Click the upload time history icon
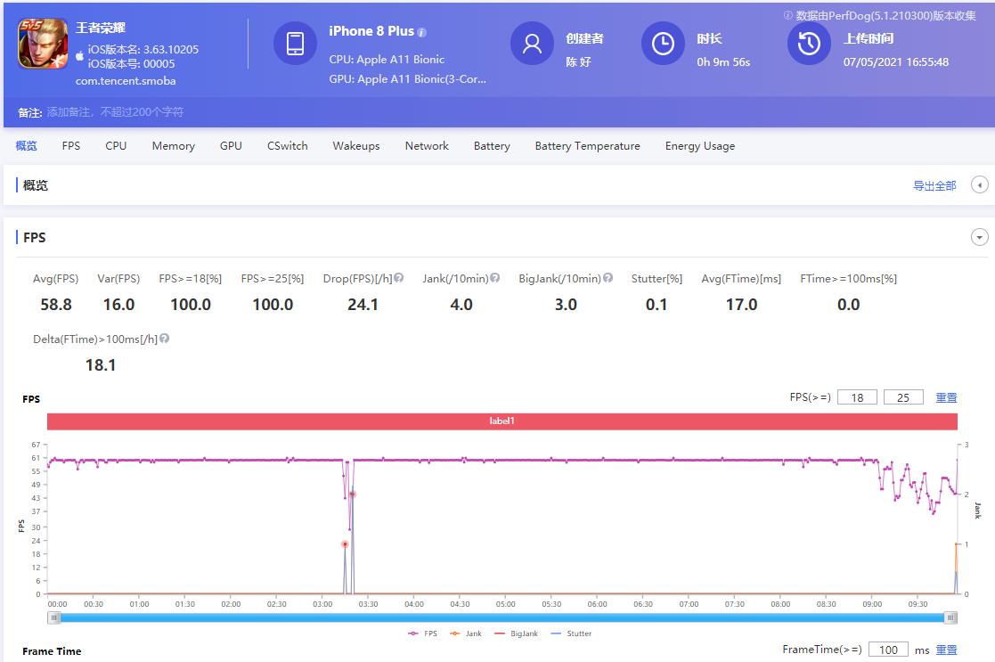This screenshot has width=995, height=662. point(809,44)
